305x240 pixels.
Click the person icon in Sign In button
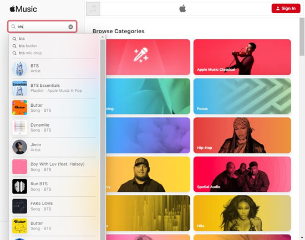[x=278, y=8]
